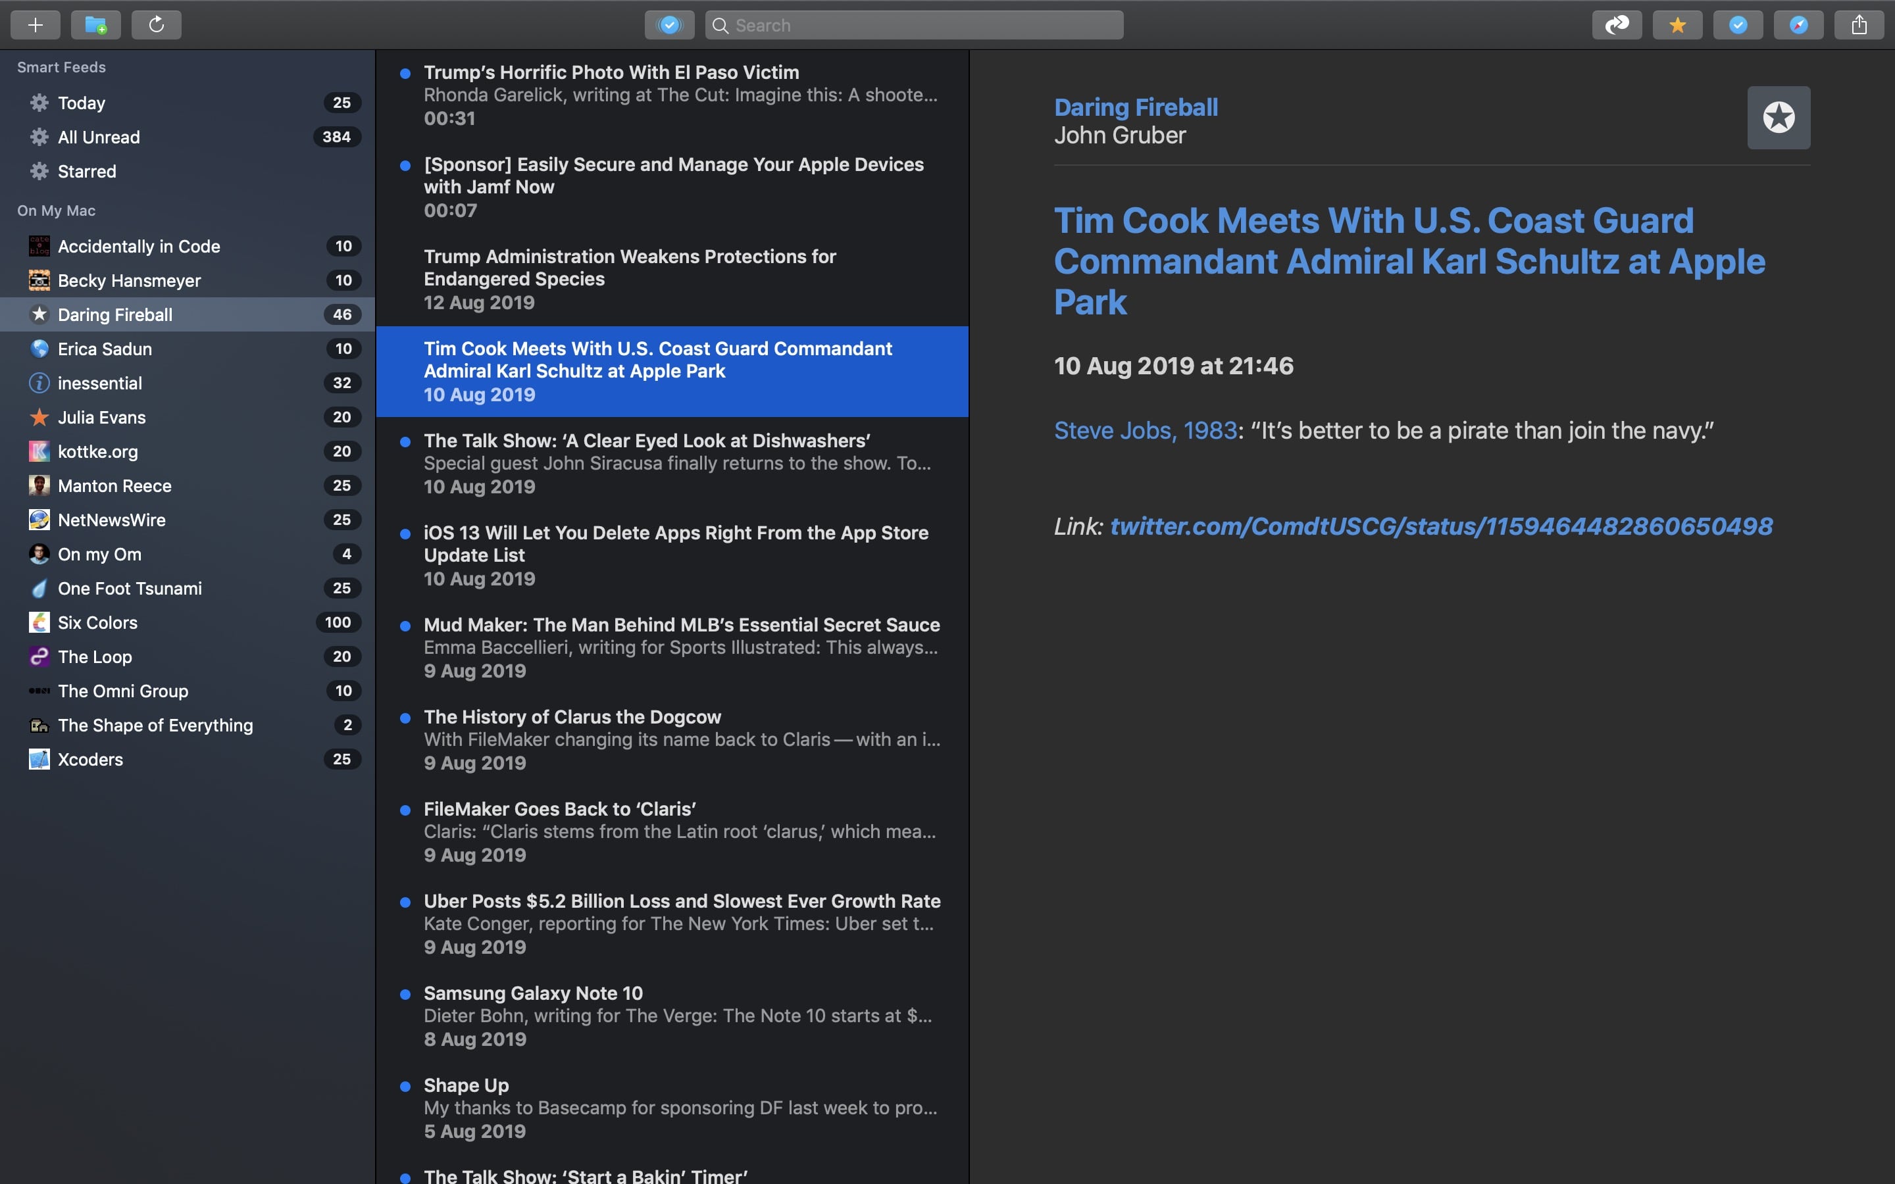Screen dimensions: 1895x1184
Task: Open article in browser using the compass icon
Action: click(x=1799, y=25)
